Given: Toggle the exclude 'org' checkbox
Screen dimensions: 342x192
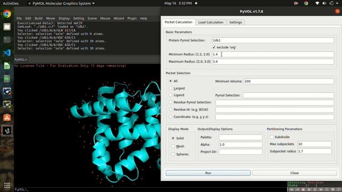Looking at the screenshot, I should pyautogui.click(x=214, y=47).
